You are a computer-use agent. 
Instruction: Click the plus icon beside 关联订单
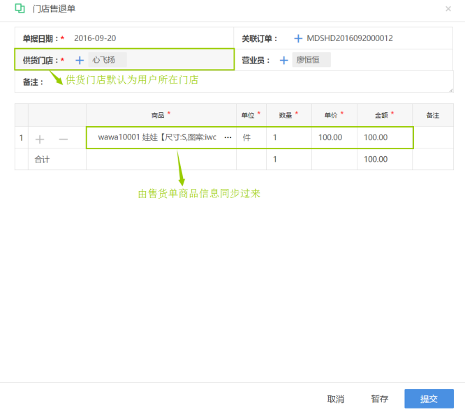298,38
